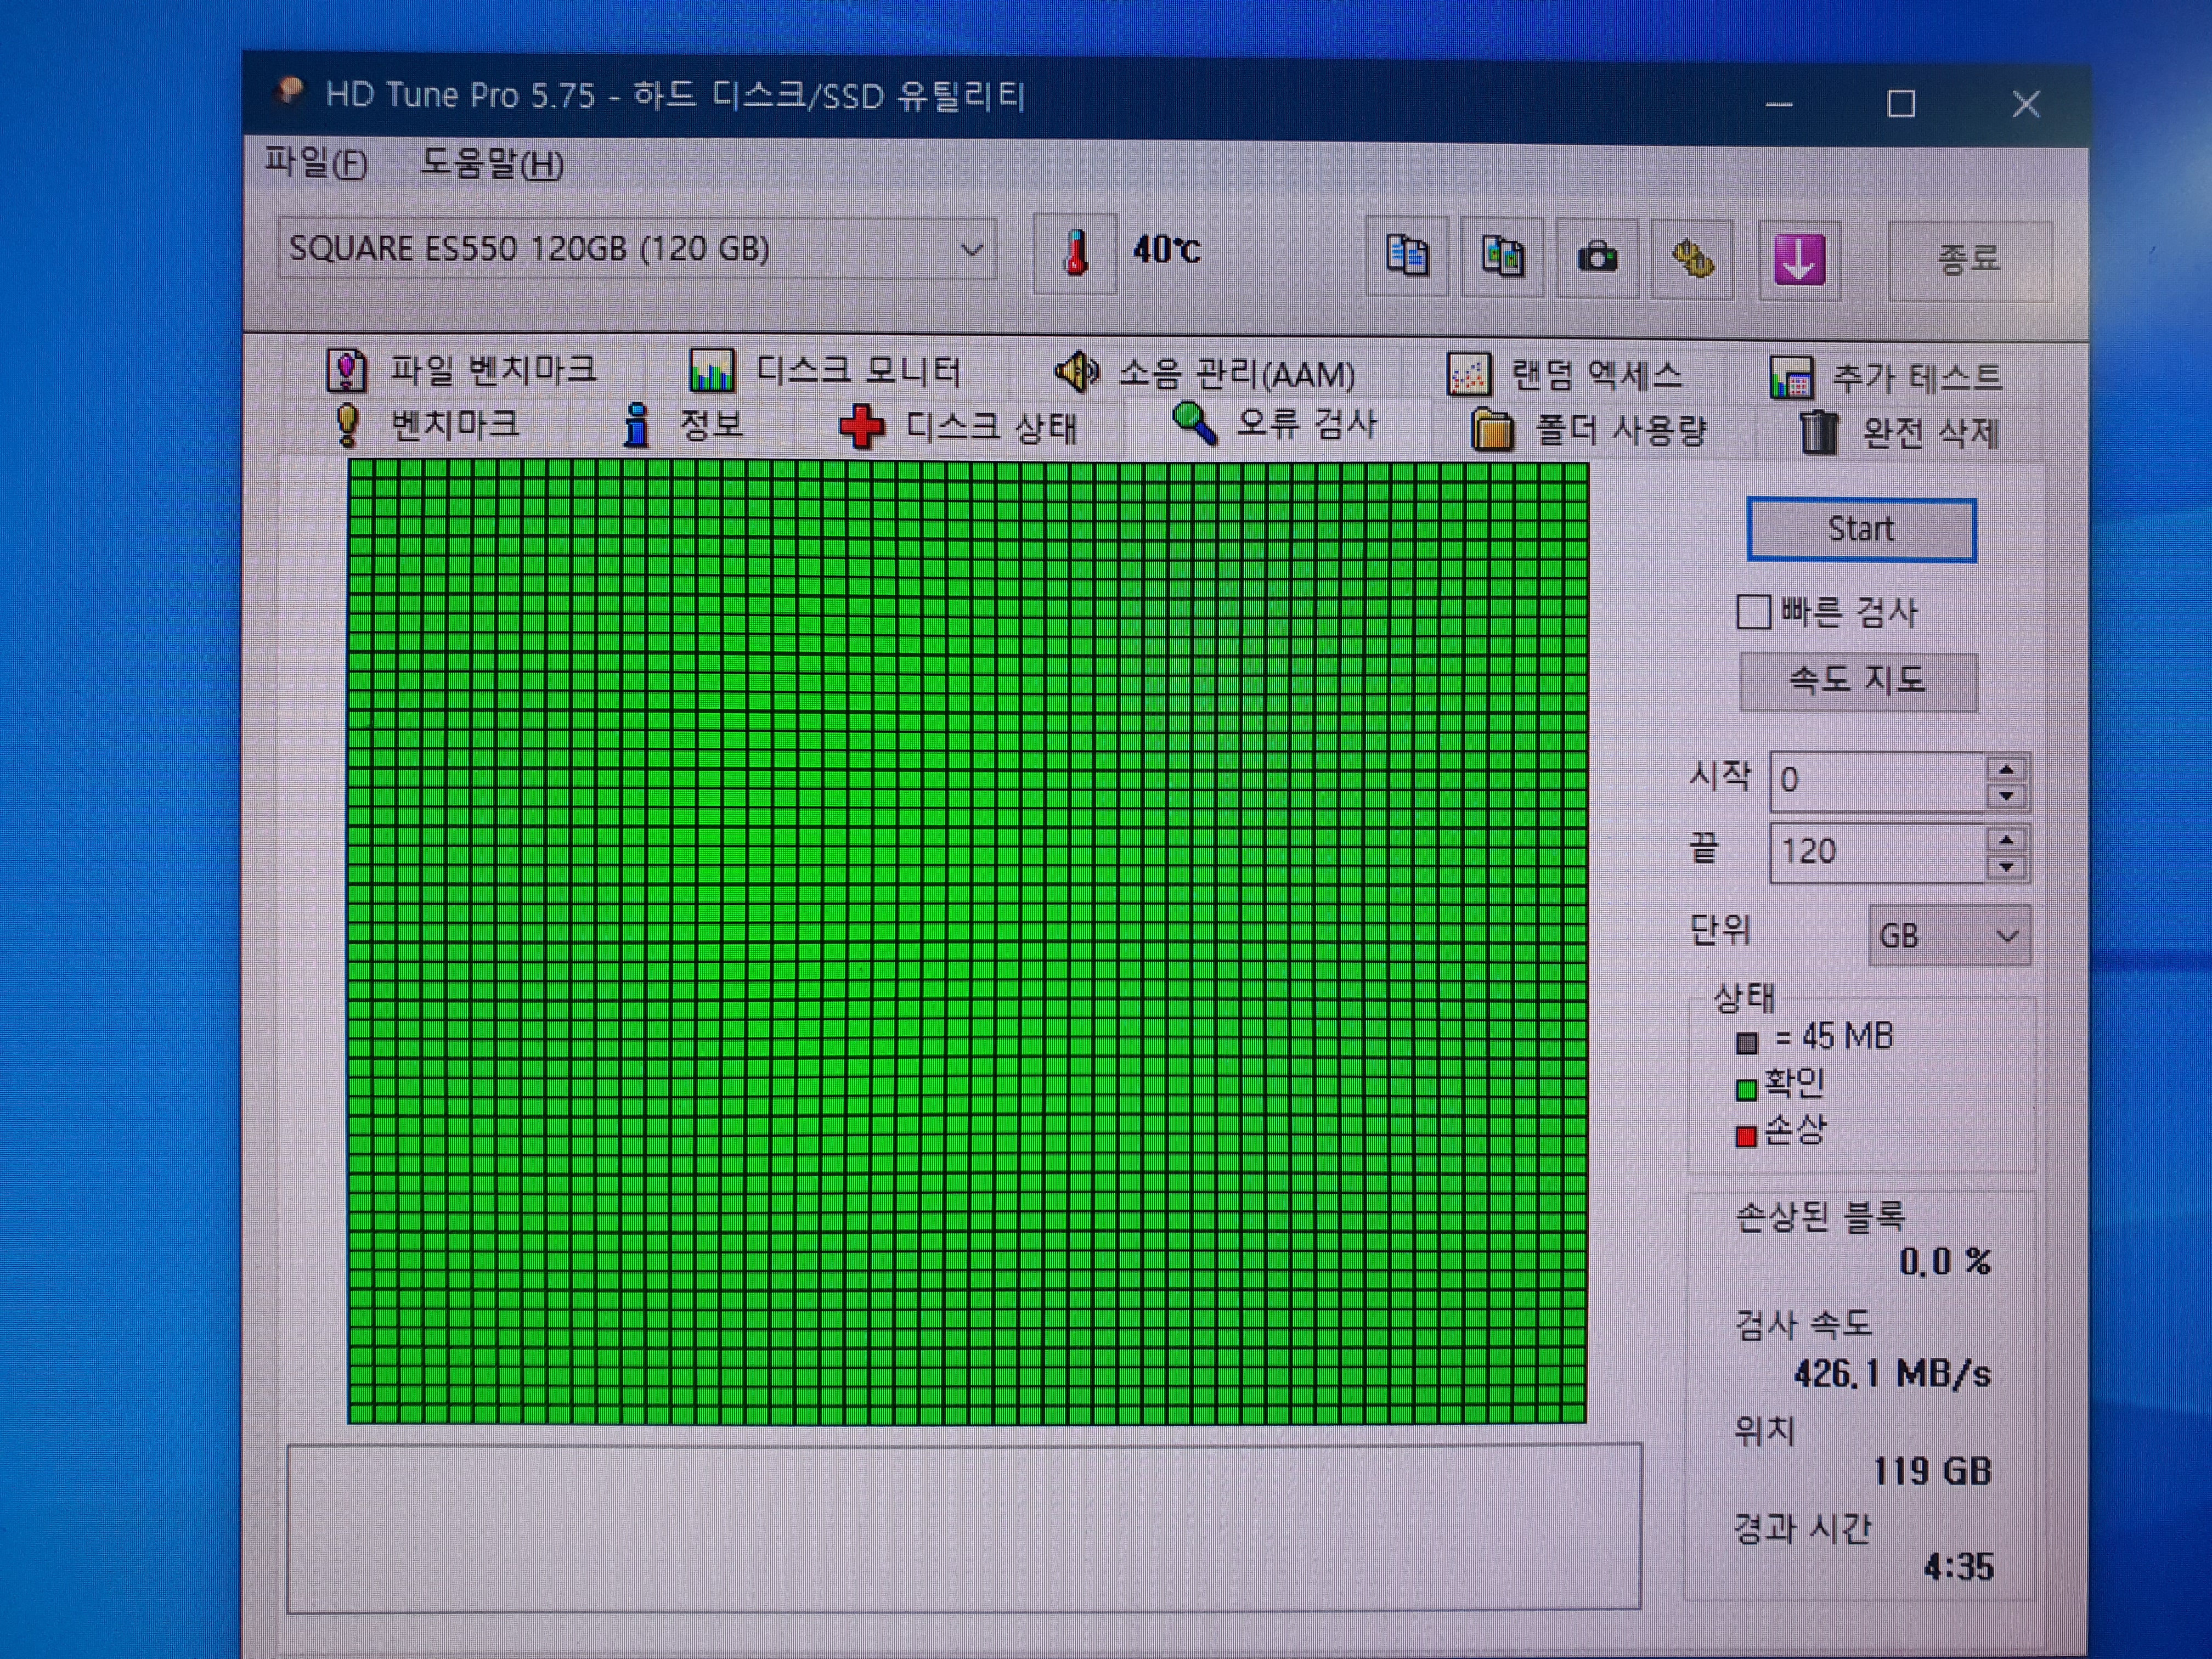Click the 119 GB position value
Image resolution: width=2212 pixels, height=1659 pixels.
(1932, 1471)
